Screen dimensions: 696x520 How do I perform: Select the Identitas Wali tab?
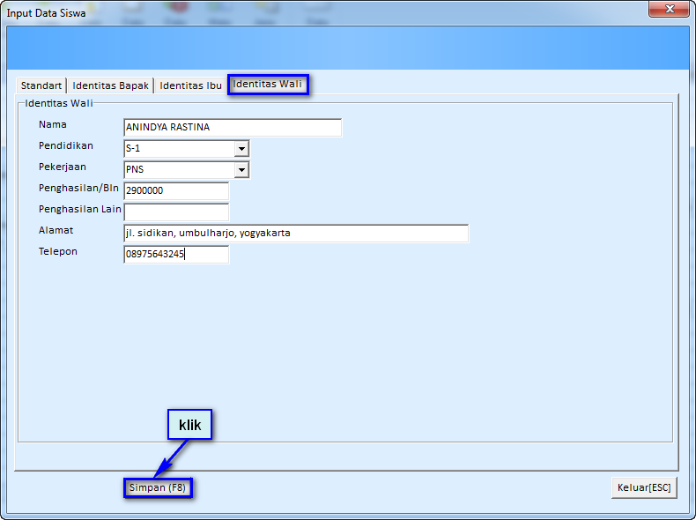coord(268,85)
